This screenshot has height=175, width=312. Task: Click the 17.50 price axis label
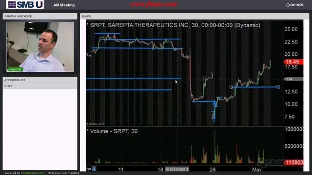tap(291, 67)
